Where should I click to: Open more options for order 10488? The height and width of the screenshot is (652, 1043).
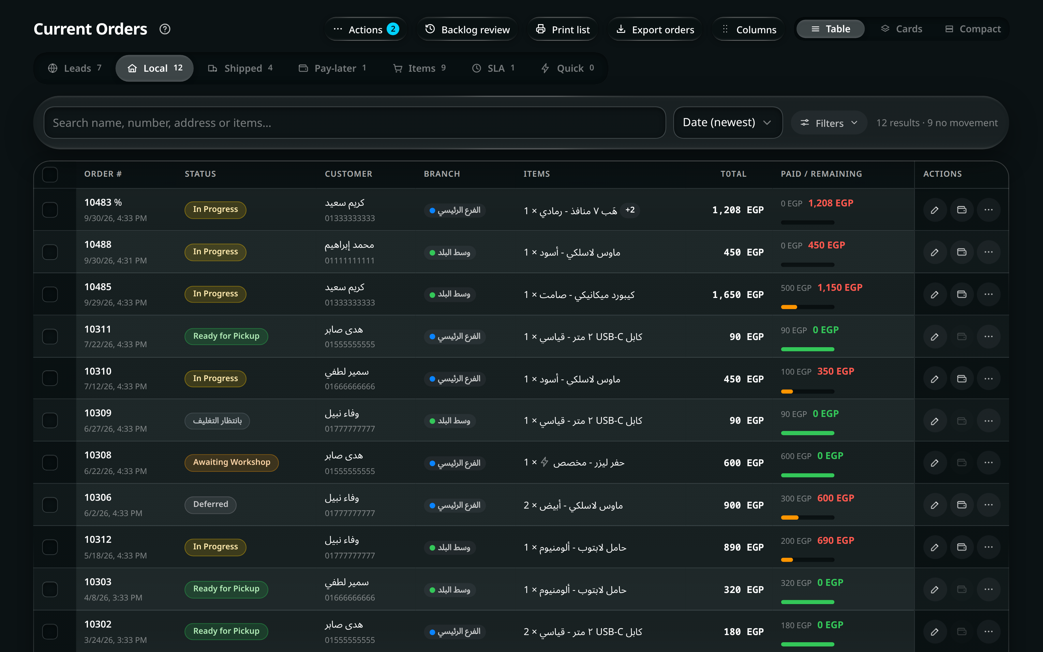coord(989,252)
